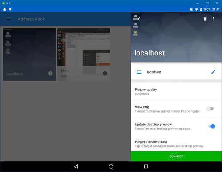
Task: Click the green CONNECT button
Action: [176, 156]
